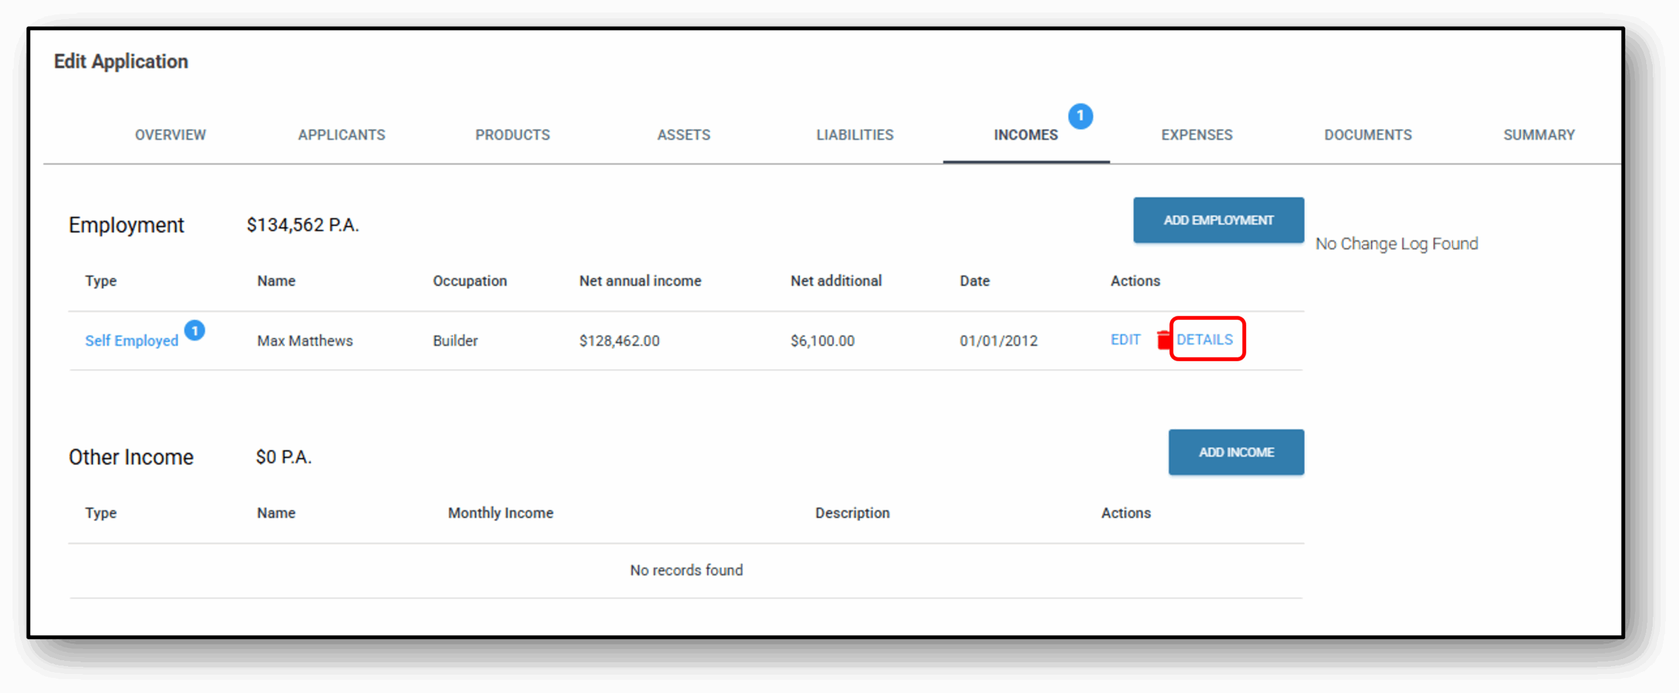This screenshot has width=1679, height=693.
Task: Click the Monthly Income column header
Action: 500,513
